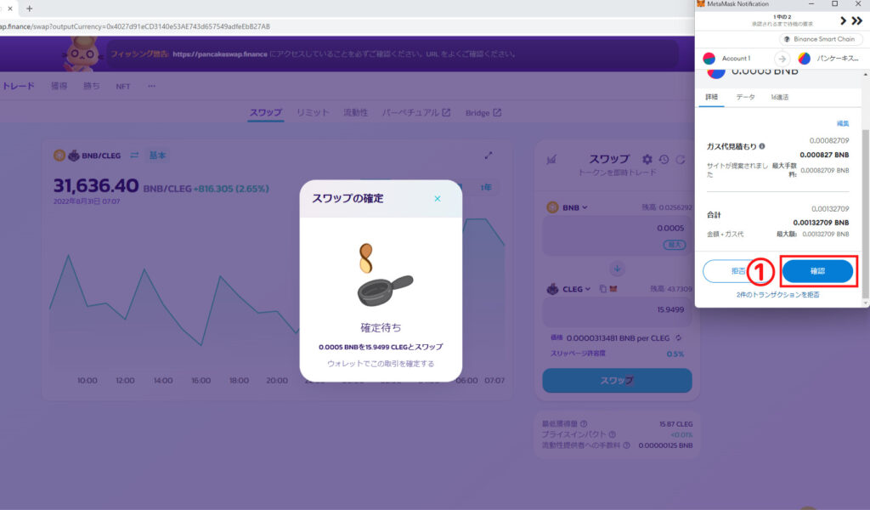Viewport: 870px width, 510px height.
Task: Open the BNB token dropdown
Action: 568,207
